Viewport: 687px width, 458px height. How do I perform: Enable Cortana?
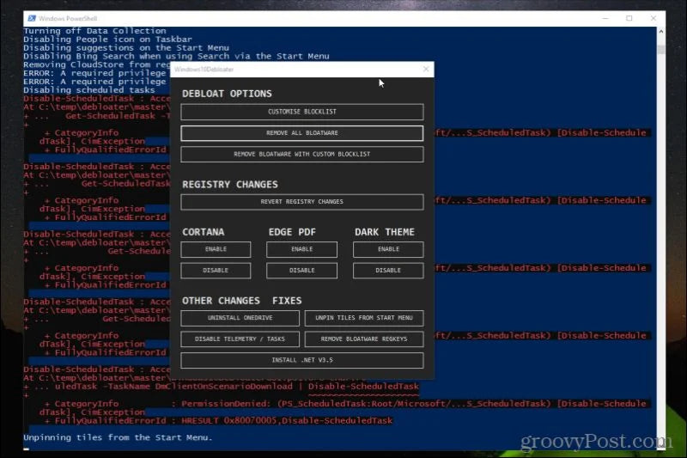click(x=216, y=249)
